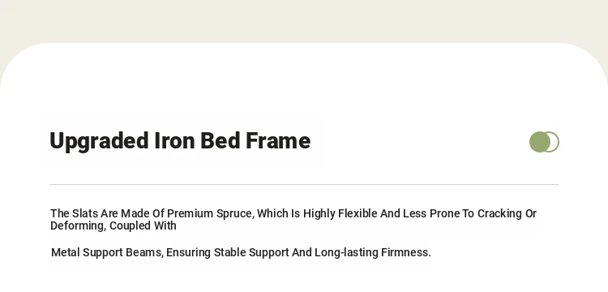Click the words 'Premium Spruce' in the description
Screen dimensions: 608x292
point(209,213)
